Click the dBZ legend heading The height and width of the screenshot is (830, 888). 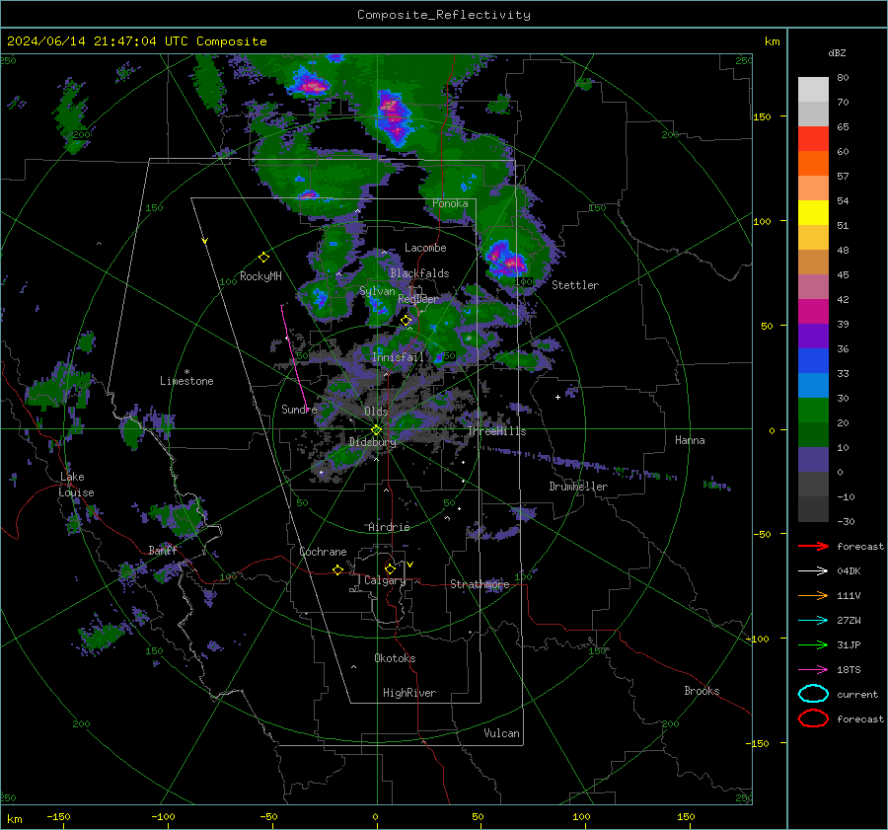[x=837, y=53]
